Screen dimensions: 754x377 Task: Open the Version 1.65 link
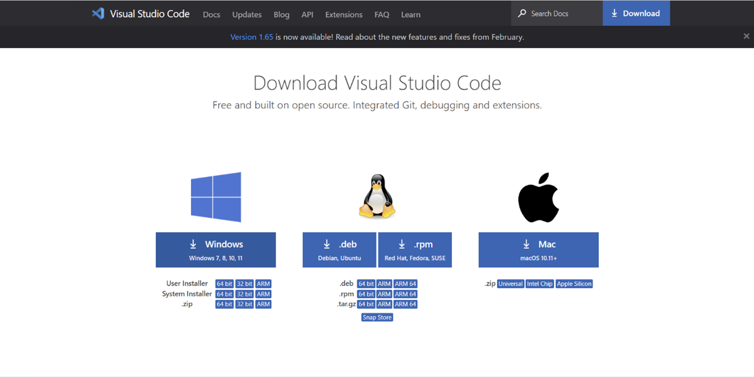point(252,37)
